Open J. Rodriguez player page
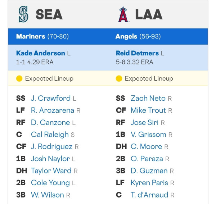 tap(51, 146)
